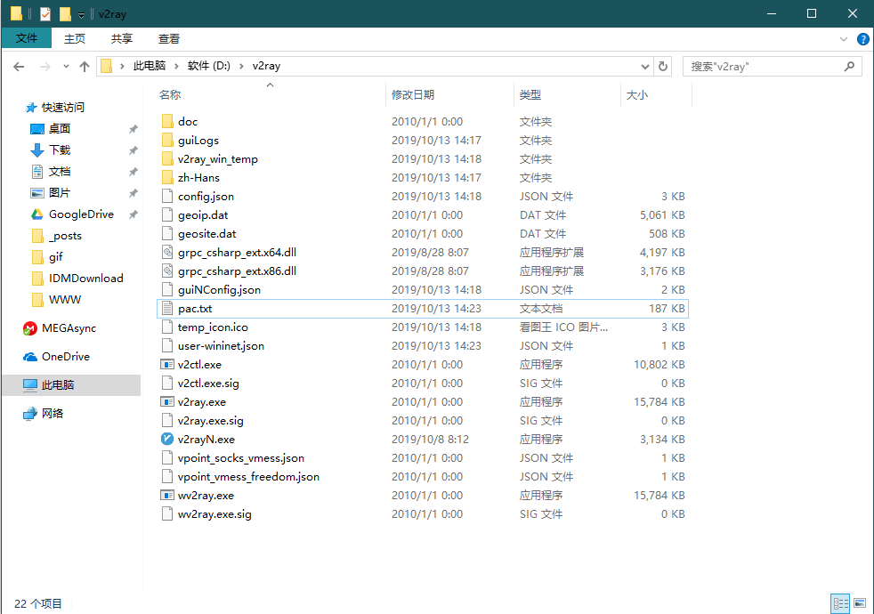Viewport: 874px width, 614px height.
Task: Sort by the 大小 column header
Action: pos(656,94)
